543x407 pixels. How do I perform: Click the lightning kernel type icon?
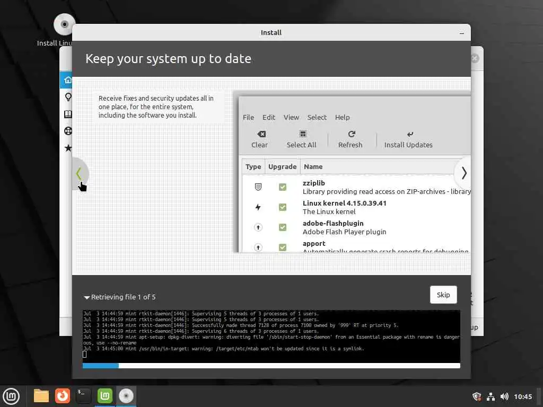pos(258,207)
